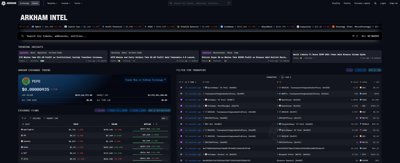Click the clock icon beside TIME column
The height and width of the screenshot is (163, 400).
(x=186, y=82)
